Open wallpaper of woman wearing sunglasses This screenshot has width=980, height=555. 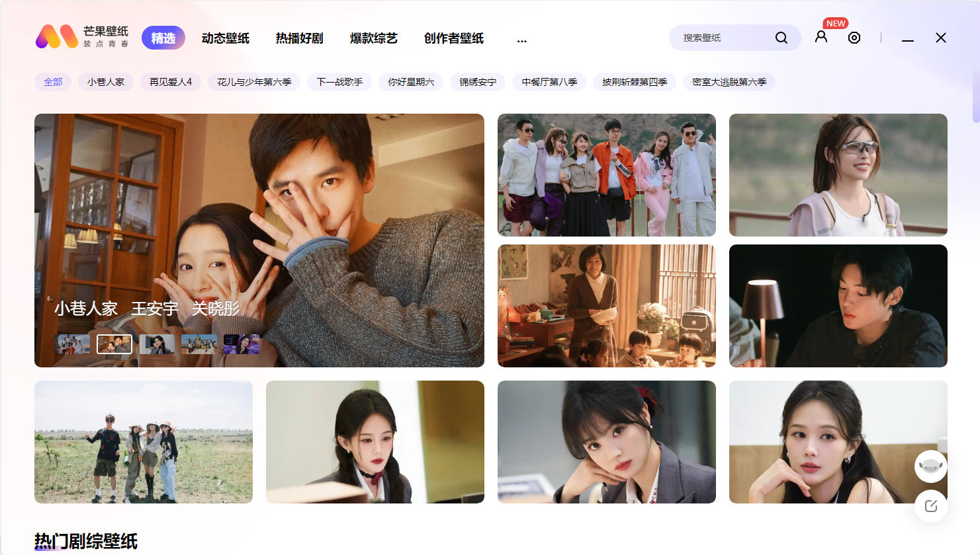(x=838, y=175)
